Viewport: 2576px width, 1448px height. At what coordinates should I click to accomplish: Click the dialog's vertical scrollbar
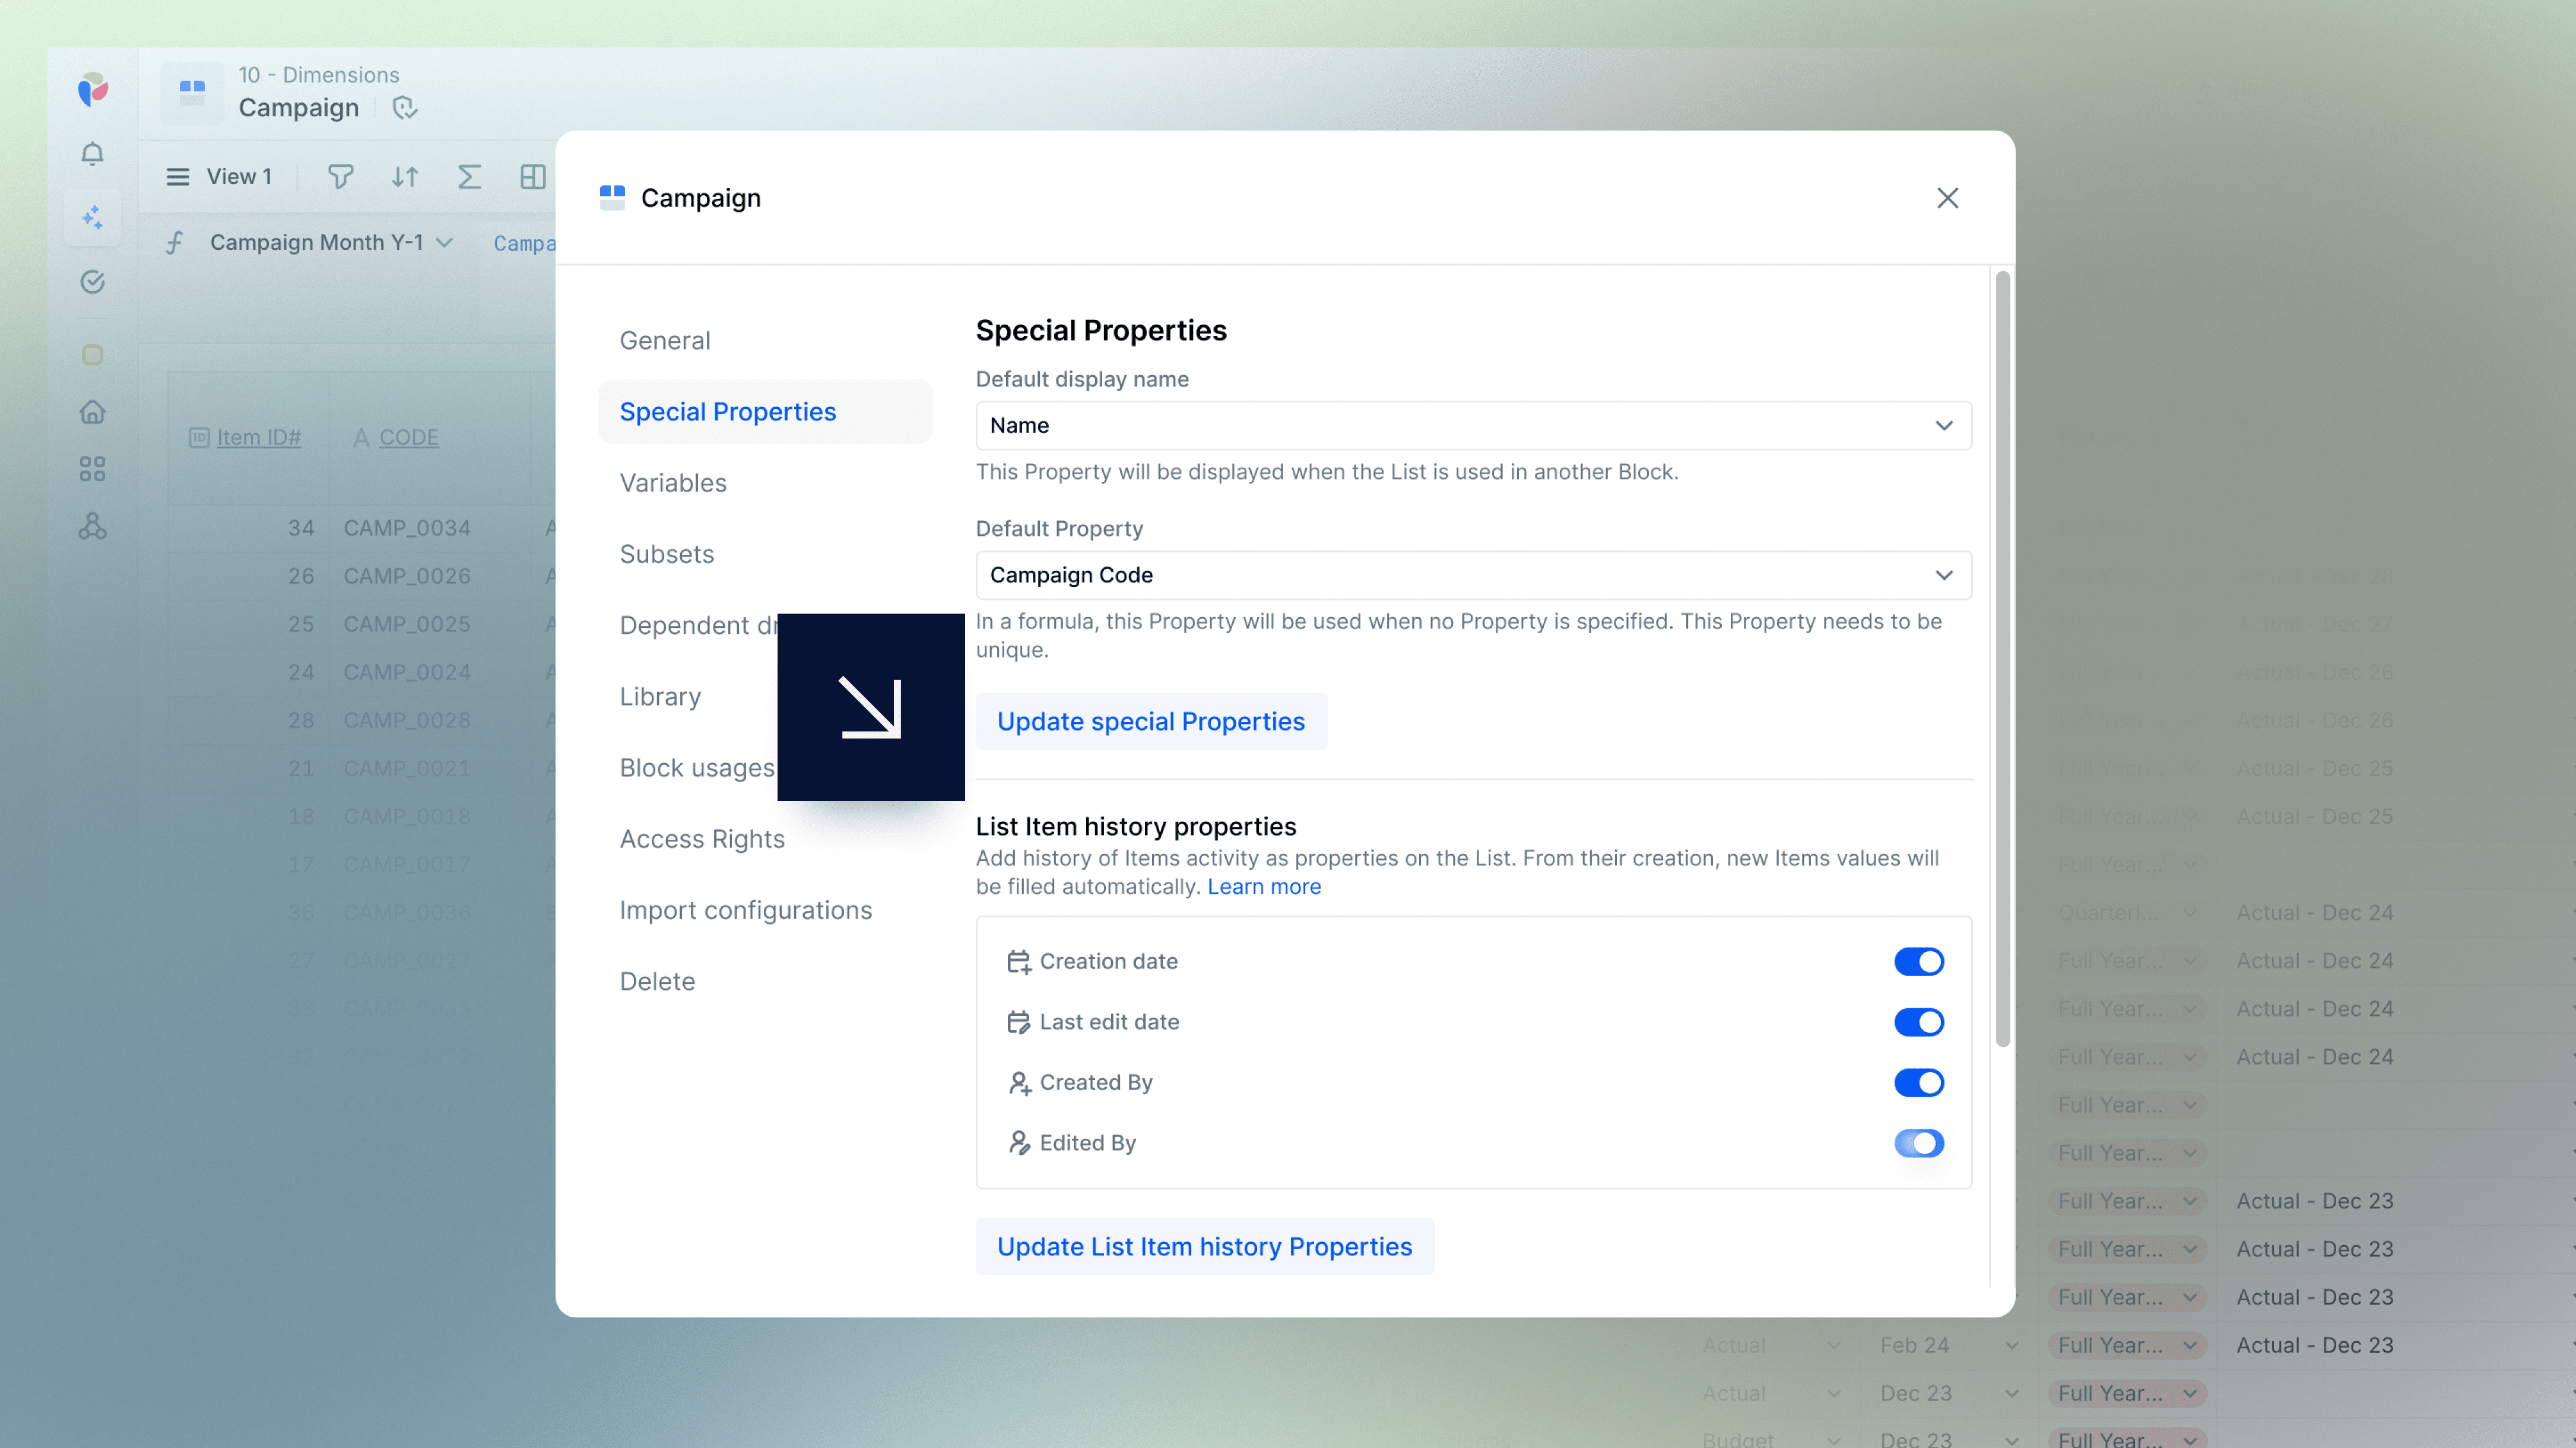[x=2002, y=660]
